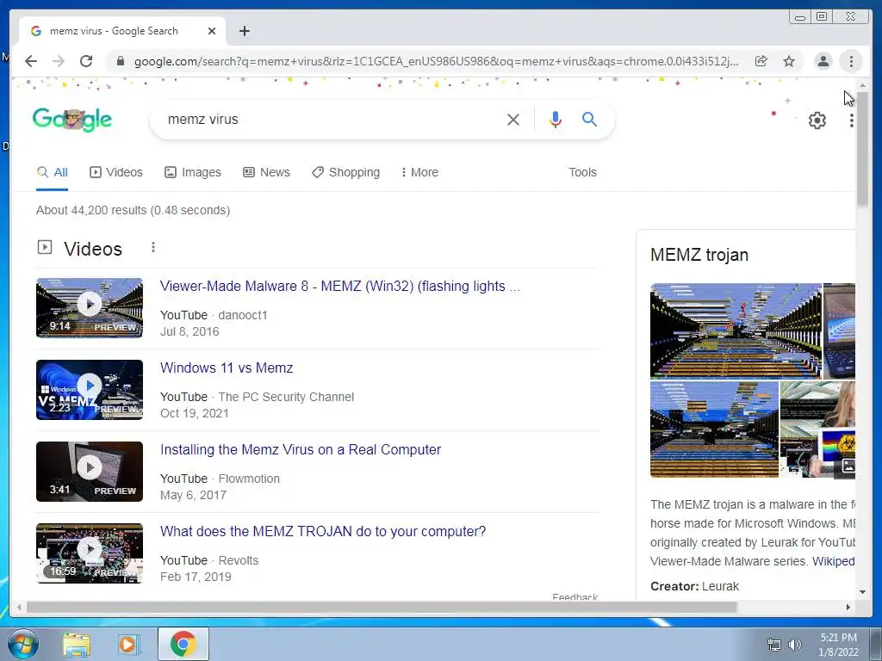Open the three-dot menu beside Videos heading
This screenshot has width=882, height=661.
pyautogui.click(x=153, y=247)
